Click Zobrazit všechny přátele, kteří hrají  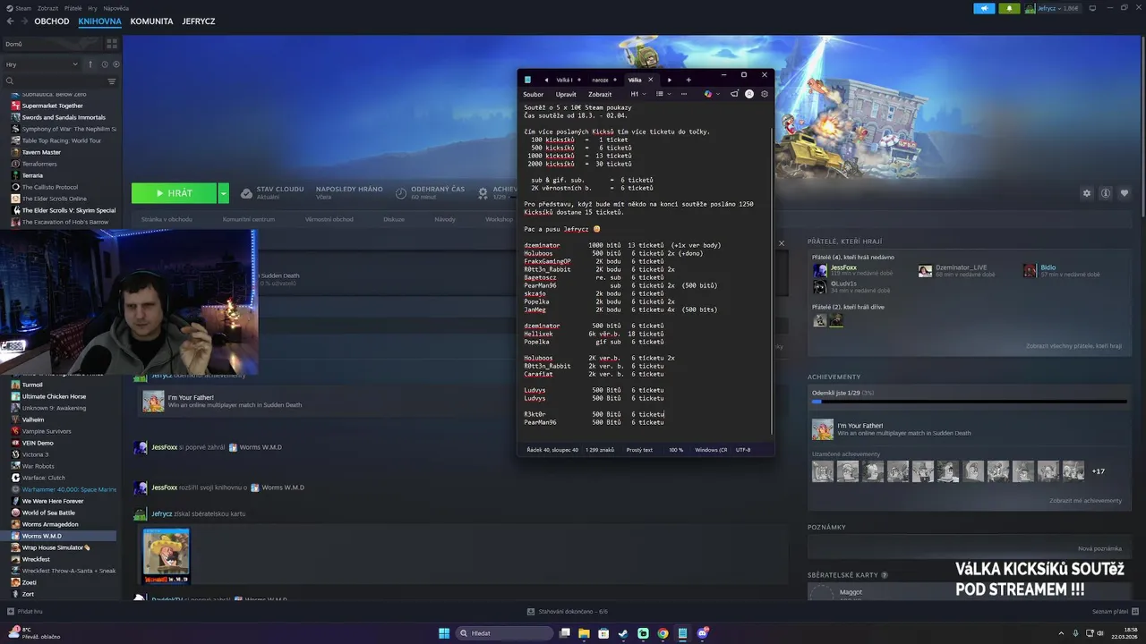1073,345
